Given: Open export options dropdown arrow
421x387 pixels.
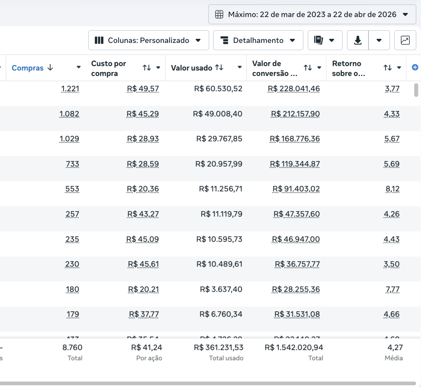Looking at the screenshot, I should coord(379,40).
